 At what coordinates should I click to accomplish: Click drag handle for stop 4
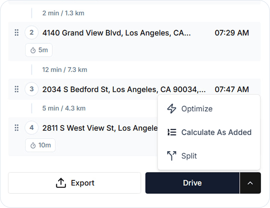(16, 128)
